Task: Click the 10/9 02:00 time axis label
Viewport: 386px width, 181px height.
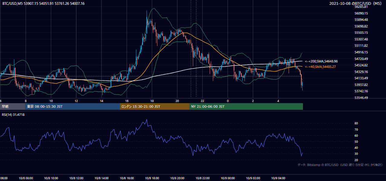Action: tap(253, 178)
